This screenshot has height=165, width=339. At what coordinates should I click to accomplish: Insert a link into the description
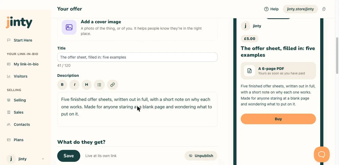113,85
